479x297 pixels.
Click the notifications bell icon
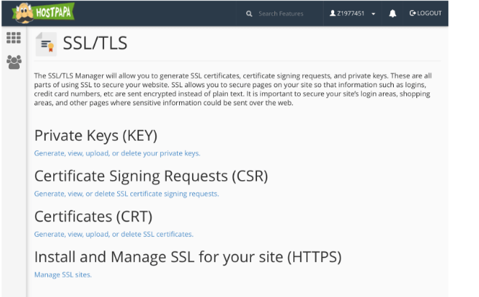[x=392, y=13]
